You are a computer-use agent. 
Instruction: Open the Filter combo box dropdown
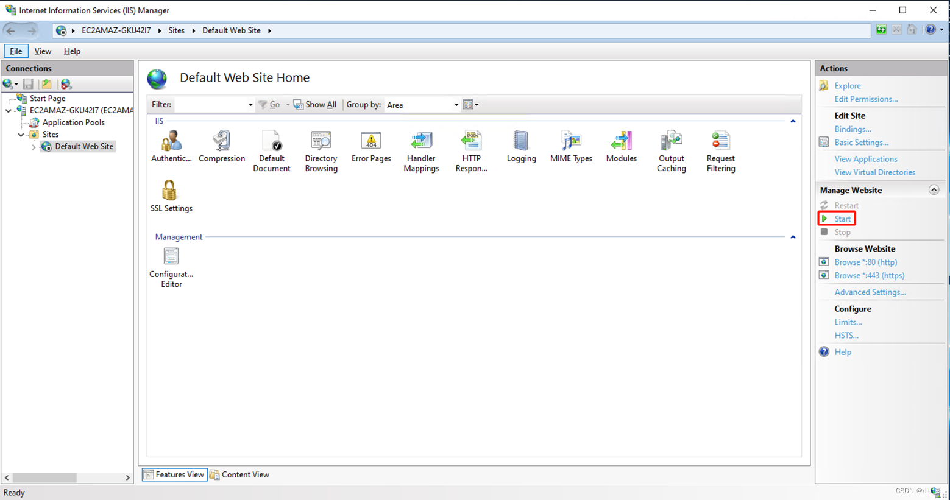250,105
